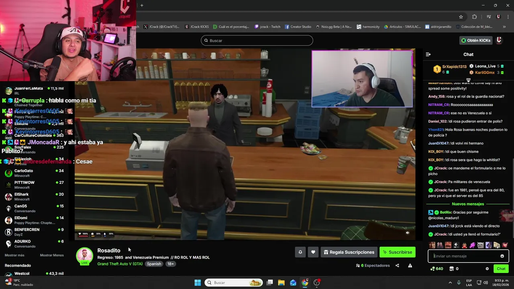
Task: Open the Creator Studio bookmark
Action: pyautogui.click(x=298, y=27)
